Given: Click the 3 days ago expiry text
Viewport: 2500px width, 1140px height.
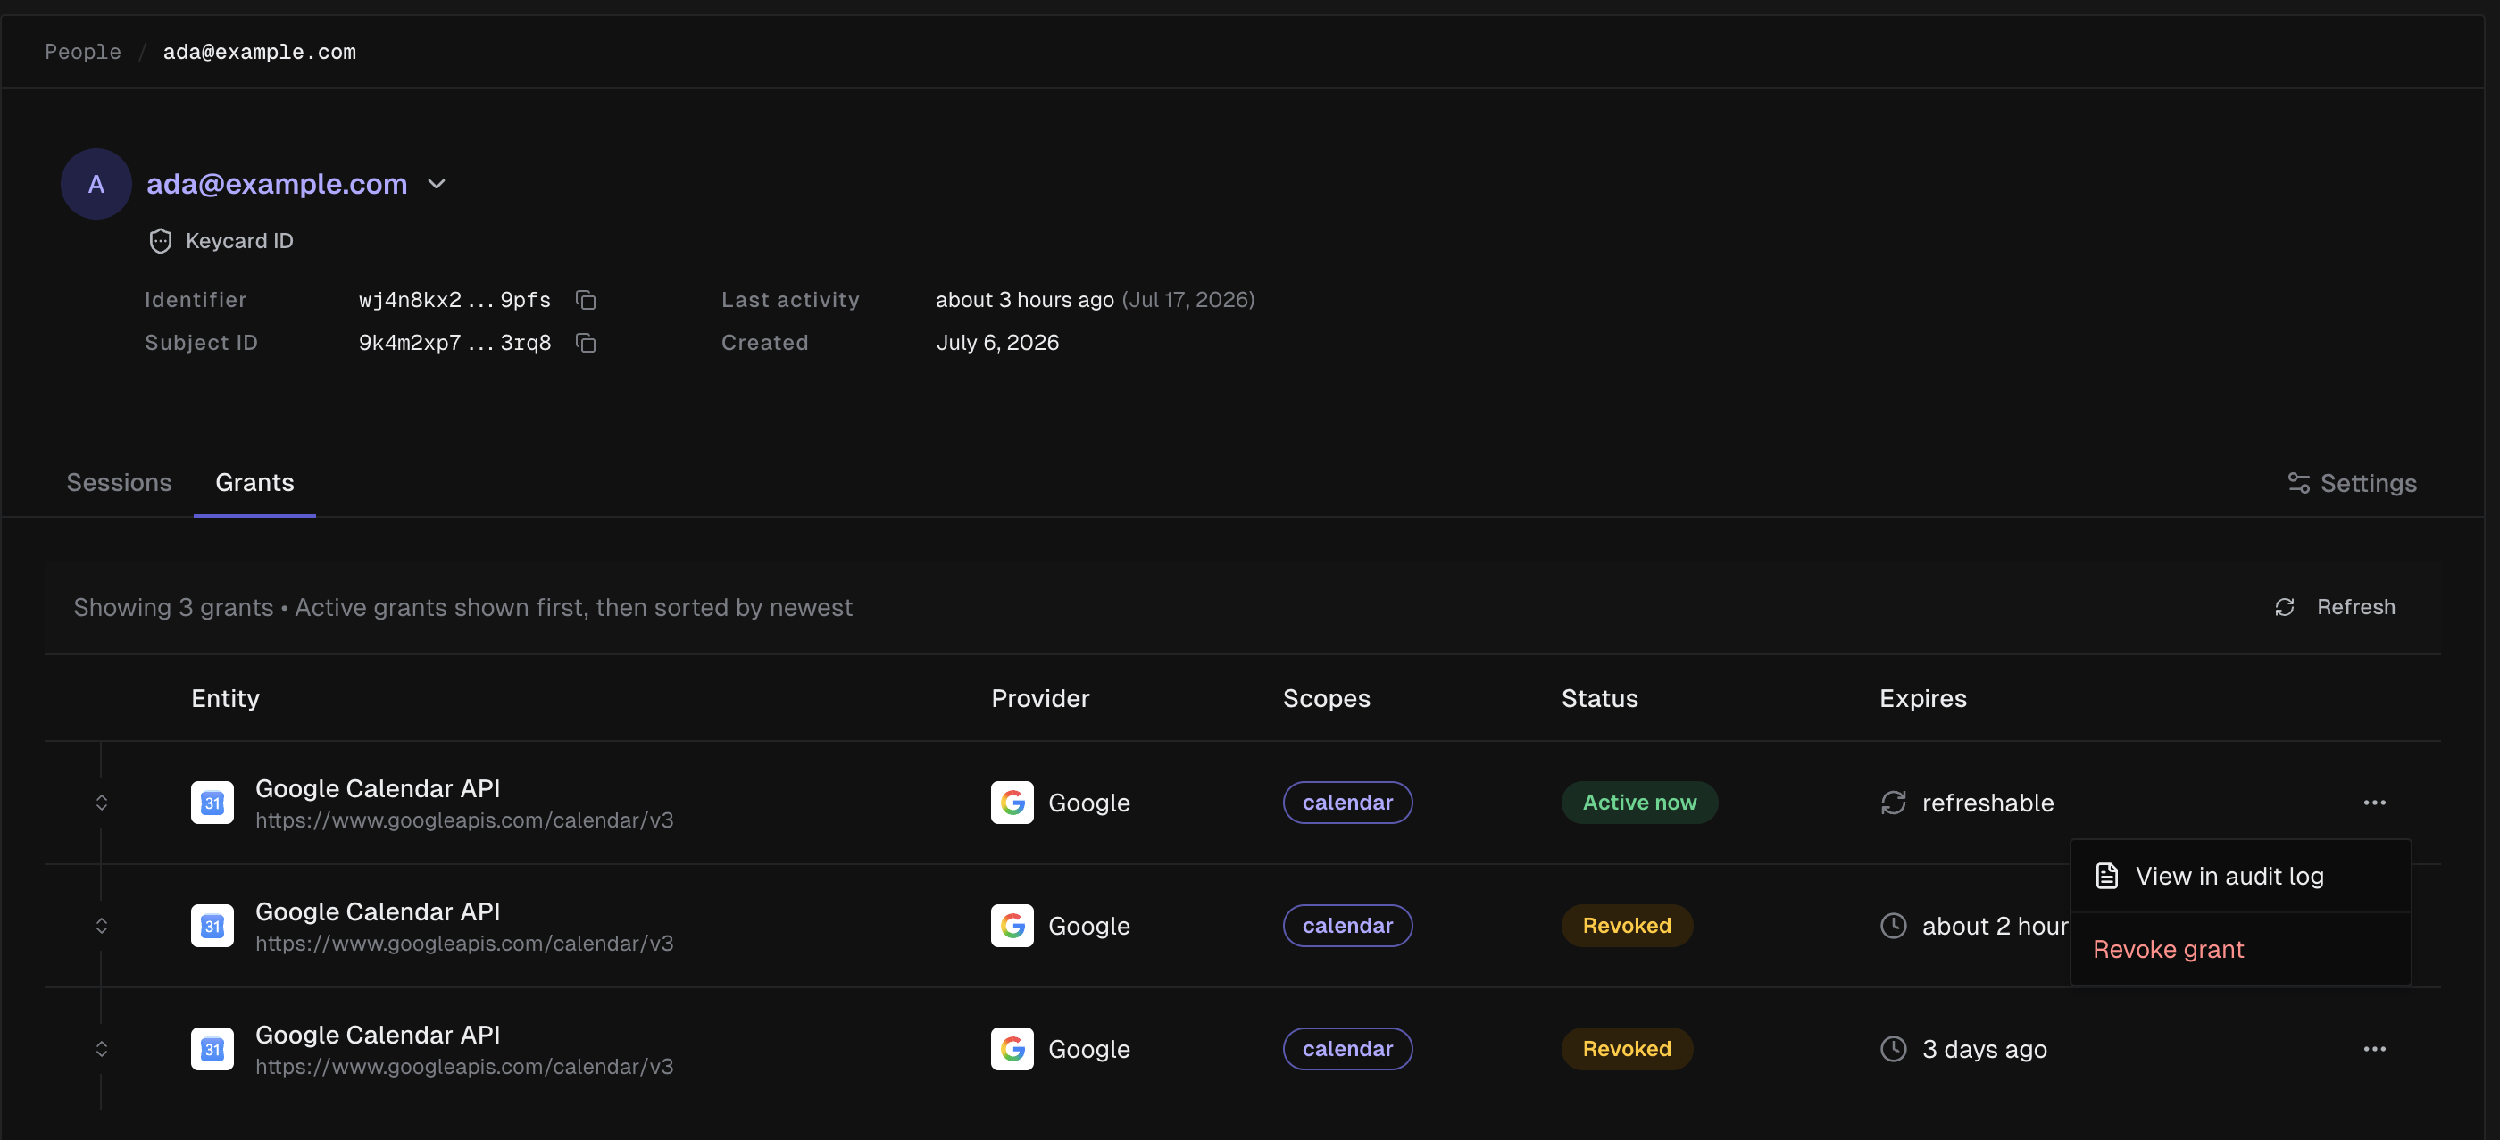Looking at the screenshot, I should pyautogui.click(x=1985, y=1049).
